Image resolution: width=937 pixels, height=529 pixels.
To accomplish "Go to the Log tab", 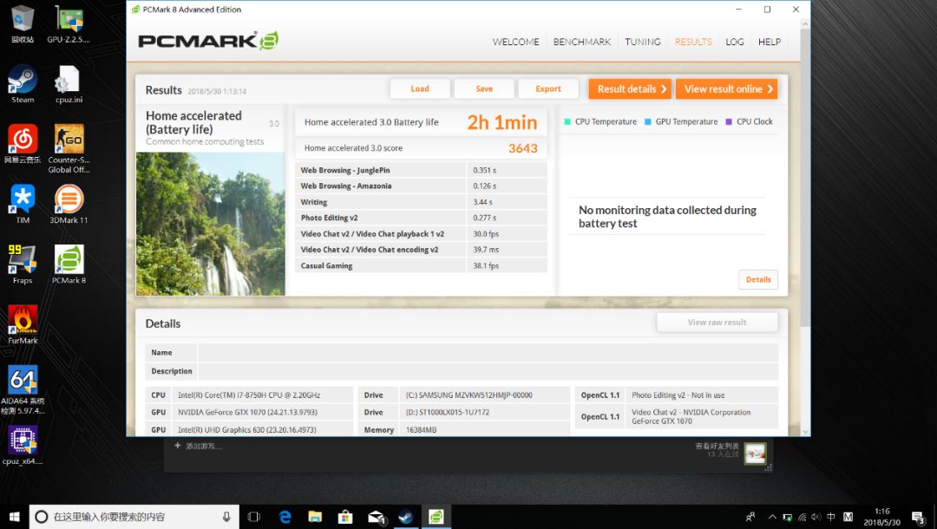I will pos(735,42).
